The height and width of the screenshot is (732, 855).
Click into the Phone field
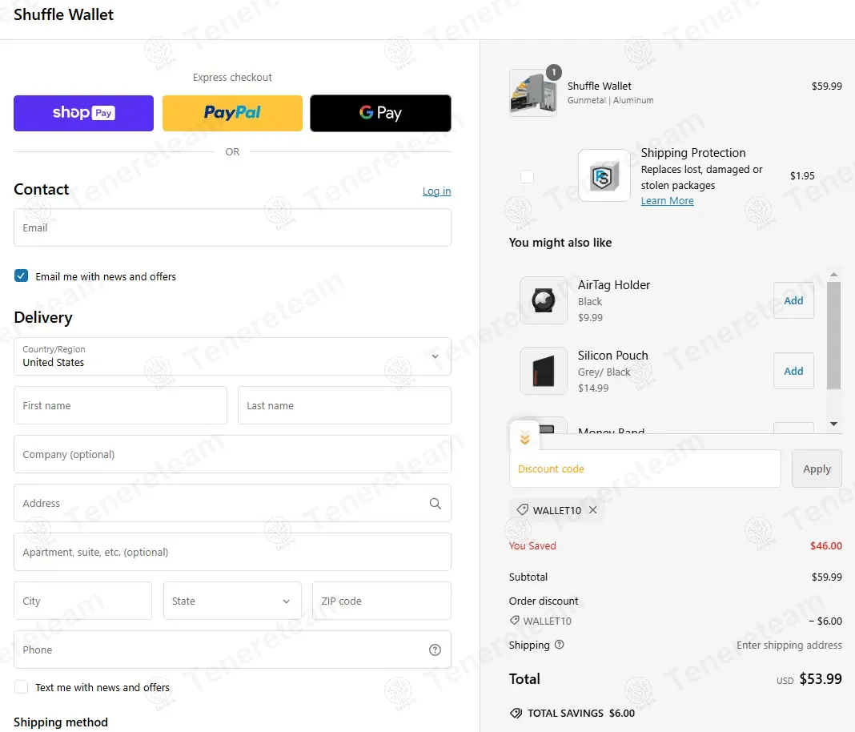(232, 649)
